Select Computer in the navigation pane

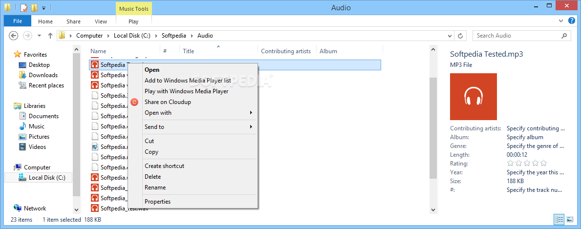point(37,167)
